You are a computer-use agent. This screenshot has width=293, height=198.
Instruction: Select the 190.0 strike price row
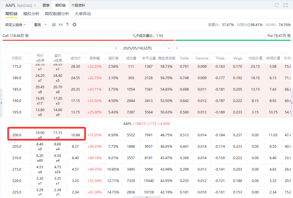tap(147, 101)
